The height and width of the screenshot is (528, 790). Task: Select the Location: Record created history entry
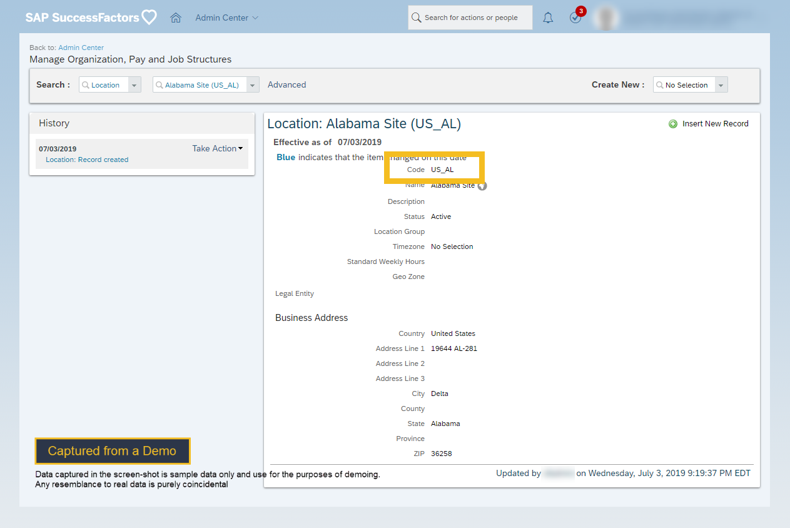click(x=87, y=160)
